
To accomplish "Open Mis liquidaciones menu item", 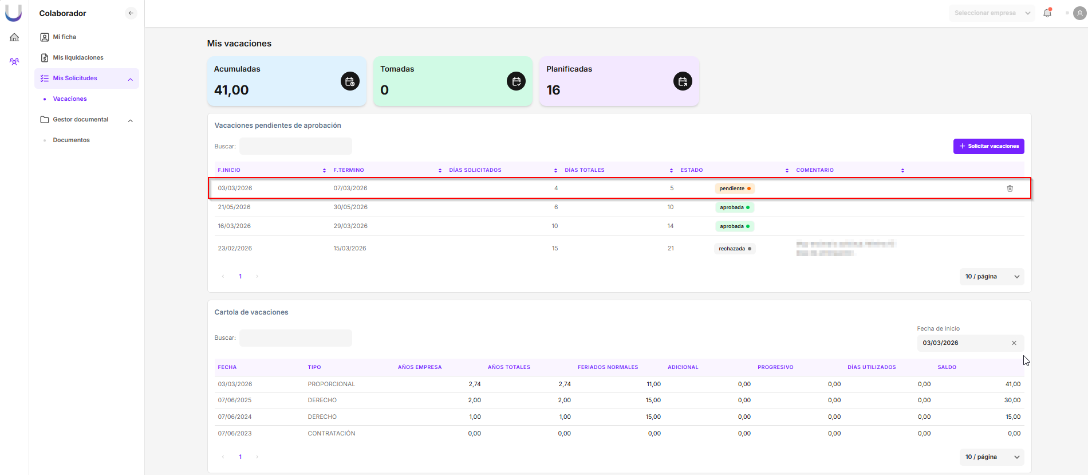I will coord(78,58).
